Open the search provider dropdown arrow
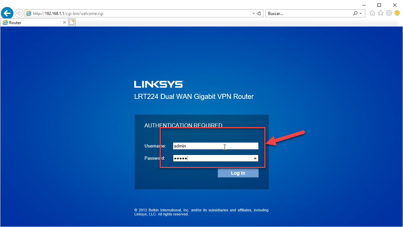 click(361, 14)
